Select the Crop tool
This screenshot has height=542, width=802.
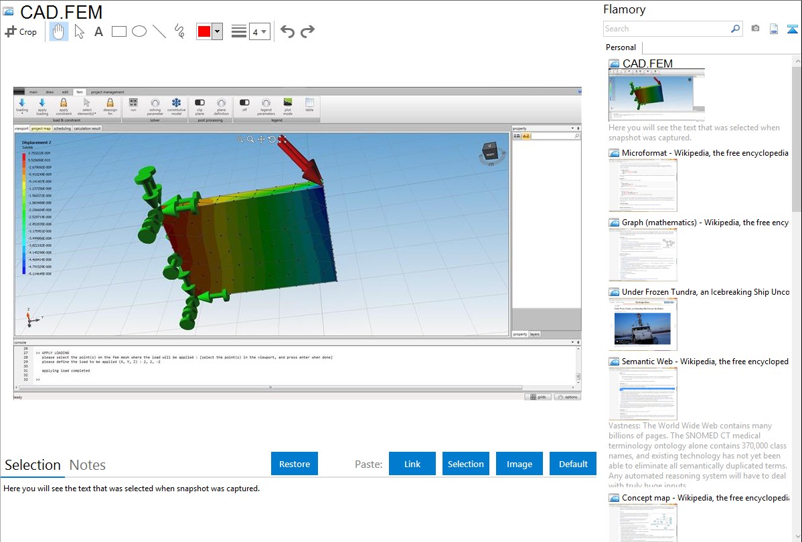click(21, 31)
